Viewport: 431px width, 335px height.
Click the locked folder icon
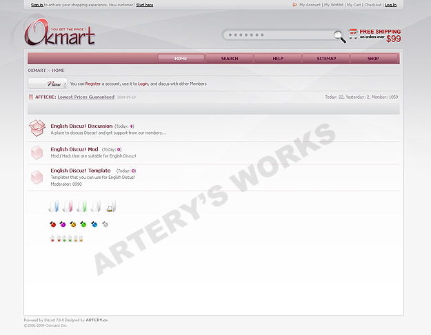coord(111,206)
